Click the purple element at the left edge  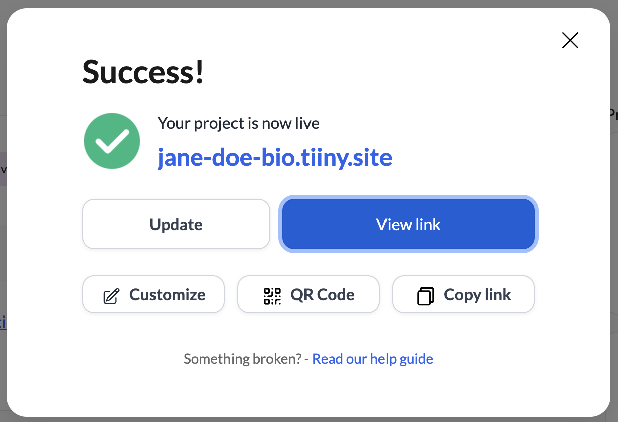click(x=3, y=169)
